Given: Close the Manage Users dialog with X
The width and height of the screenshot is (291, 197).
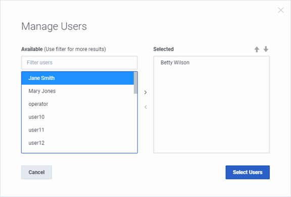Looking at the screenshot, I should (x=281, y=10).
